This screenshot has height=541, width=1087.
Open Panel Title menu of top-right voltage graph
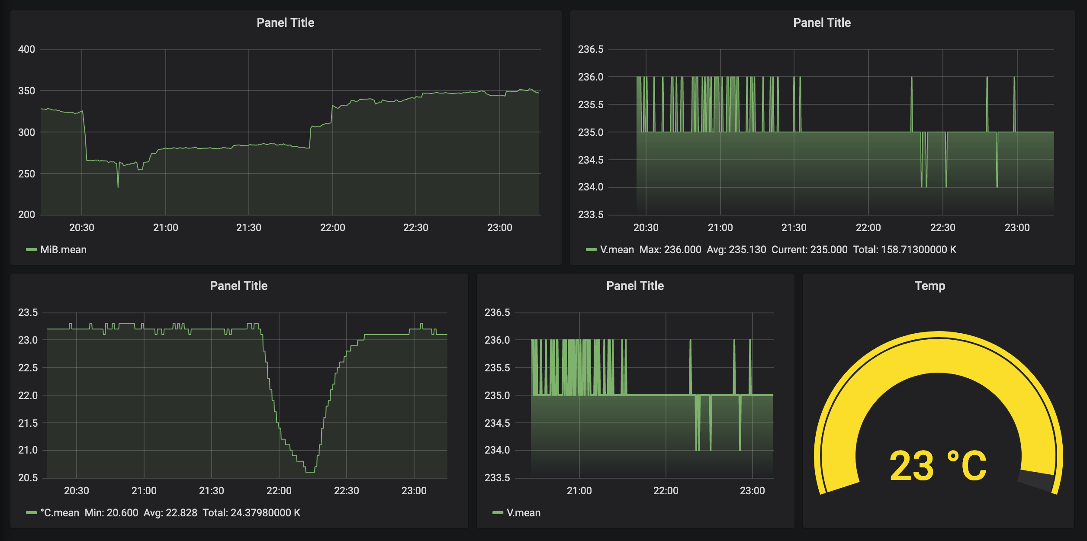(x=821, y=23)
